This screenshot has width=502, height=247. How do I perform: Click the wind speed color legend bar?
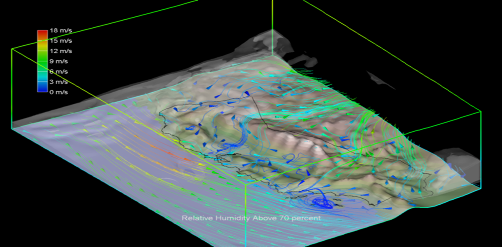pos(43,61)
